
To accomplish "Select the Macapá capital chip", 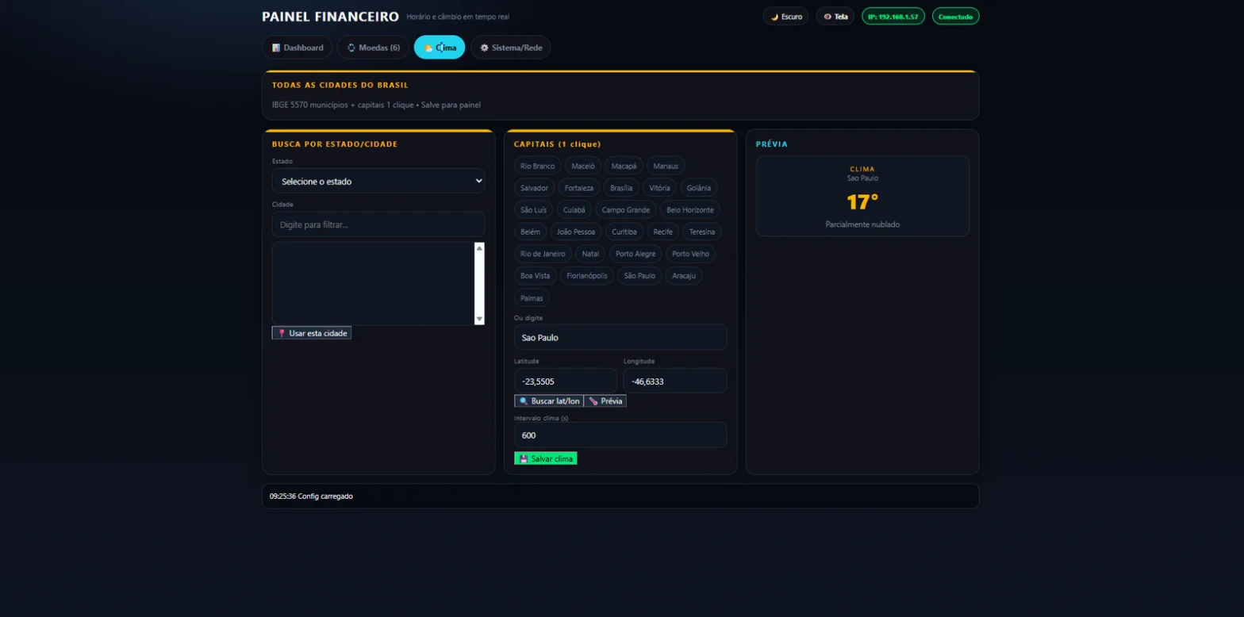I will [x=624, y=166].
